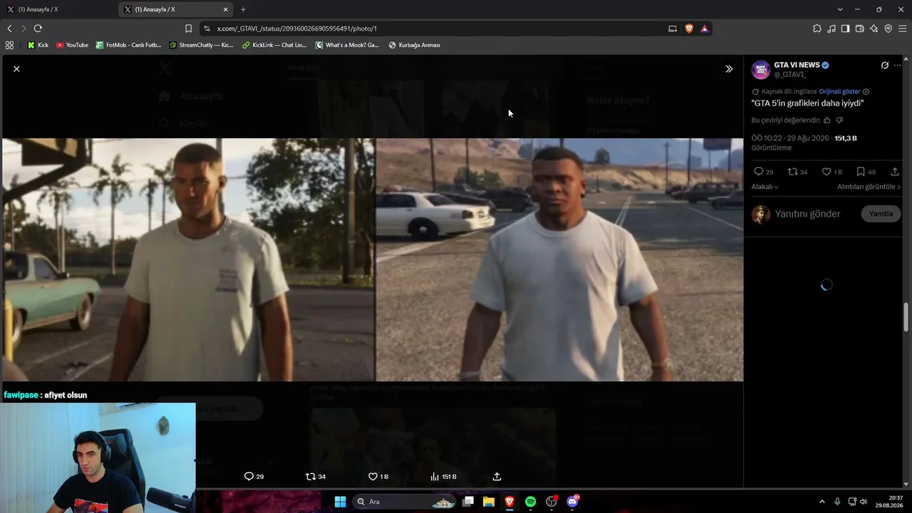Viewport: 912px width, 513px height.
Task: Close the active 'Anasayfa / X' tab
Action: 226,9
